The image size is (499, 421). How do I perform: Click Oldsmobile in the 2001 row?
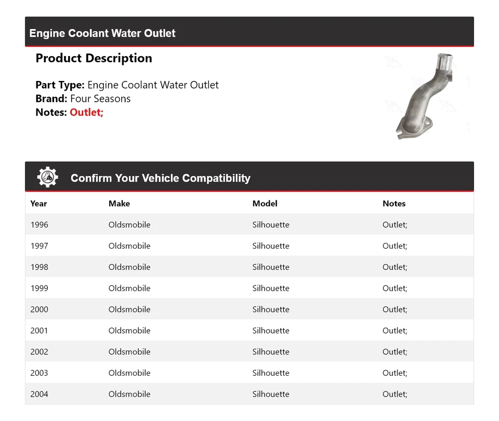click(x=129, y=331)
